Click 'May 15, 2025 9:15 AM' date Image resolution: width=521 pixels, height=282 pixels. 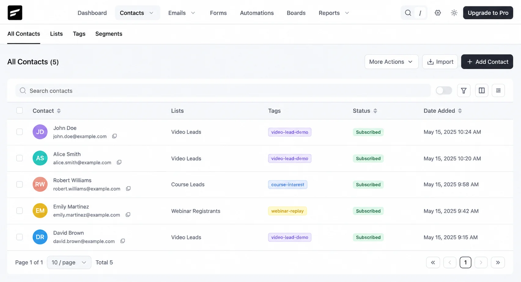(451, 237)
